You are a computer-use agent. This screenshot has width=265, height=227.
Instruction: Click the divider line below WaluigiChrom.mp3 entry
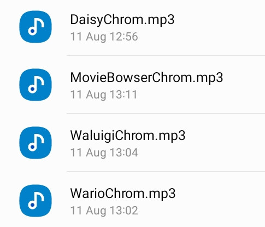(x=166, y=171)
